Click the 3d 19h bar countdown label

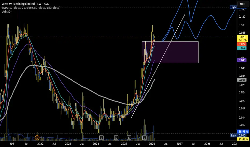pos(242,40)
